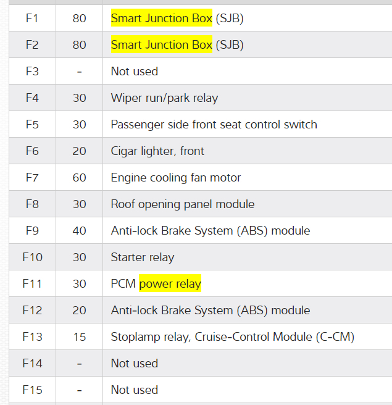Select the highlighted 'power relay' text
This screenshot has width=392, height=405.
(170, 284)
